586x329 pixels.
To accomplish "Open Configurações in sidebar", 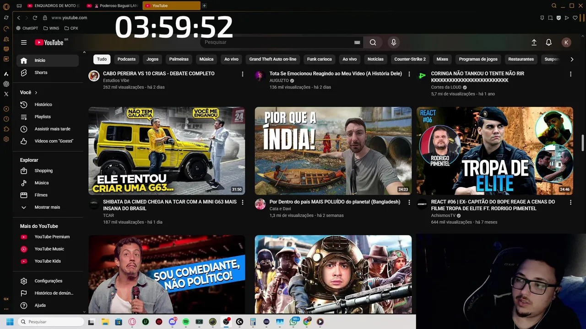I will 48,281.
